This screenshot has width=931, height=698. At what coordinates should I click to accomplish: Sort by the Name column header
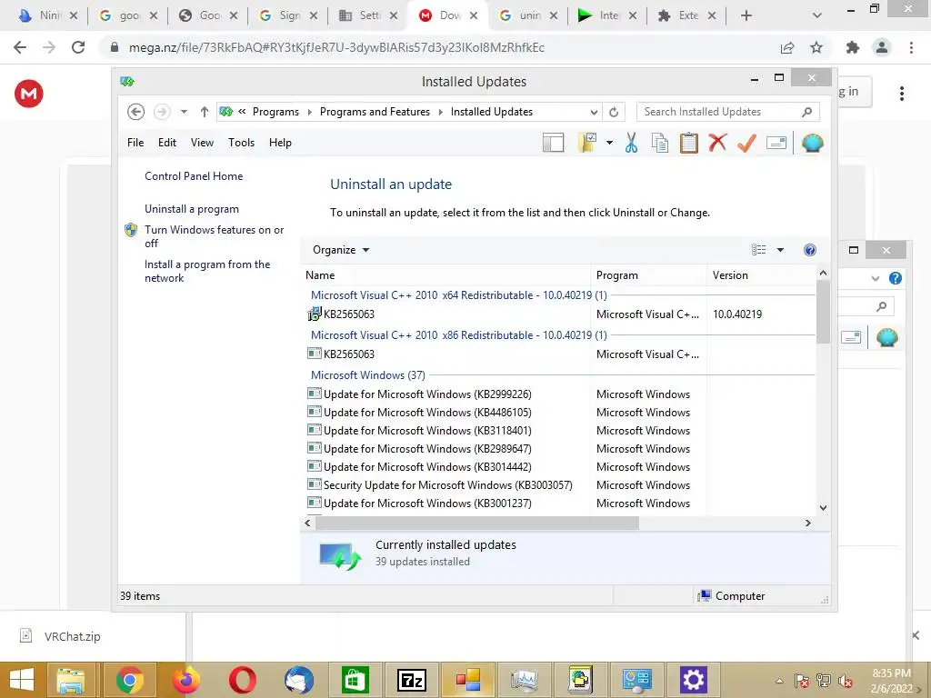(445, 275)
